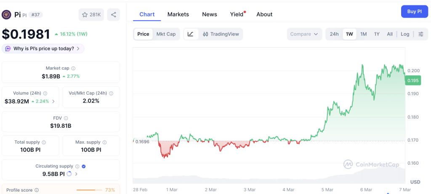The width and height of the screenshot is (431, 194).
Task: Open the About tab
Action: 264,15
